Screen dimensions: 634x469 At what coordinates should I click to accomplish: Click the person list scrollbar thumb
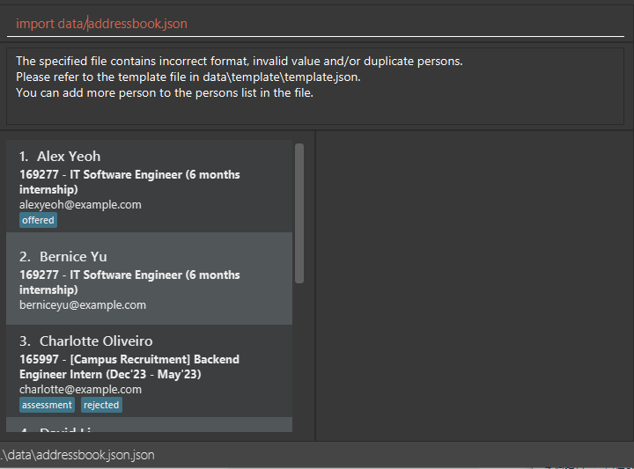click(x=299, y=213)
